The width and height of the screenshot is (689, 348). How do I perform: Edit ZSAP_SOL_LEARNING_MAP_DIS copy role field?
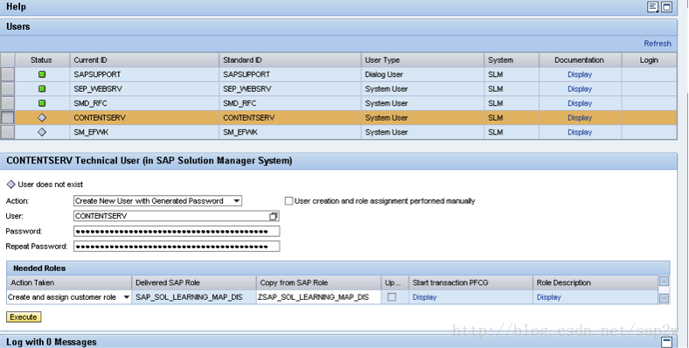pyautogui.click(x=318, y=297)
